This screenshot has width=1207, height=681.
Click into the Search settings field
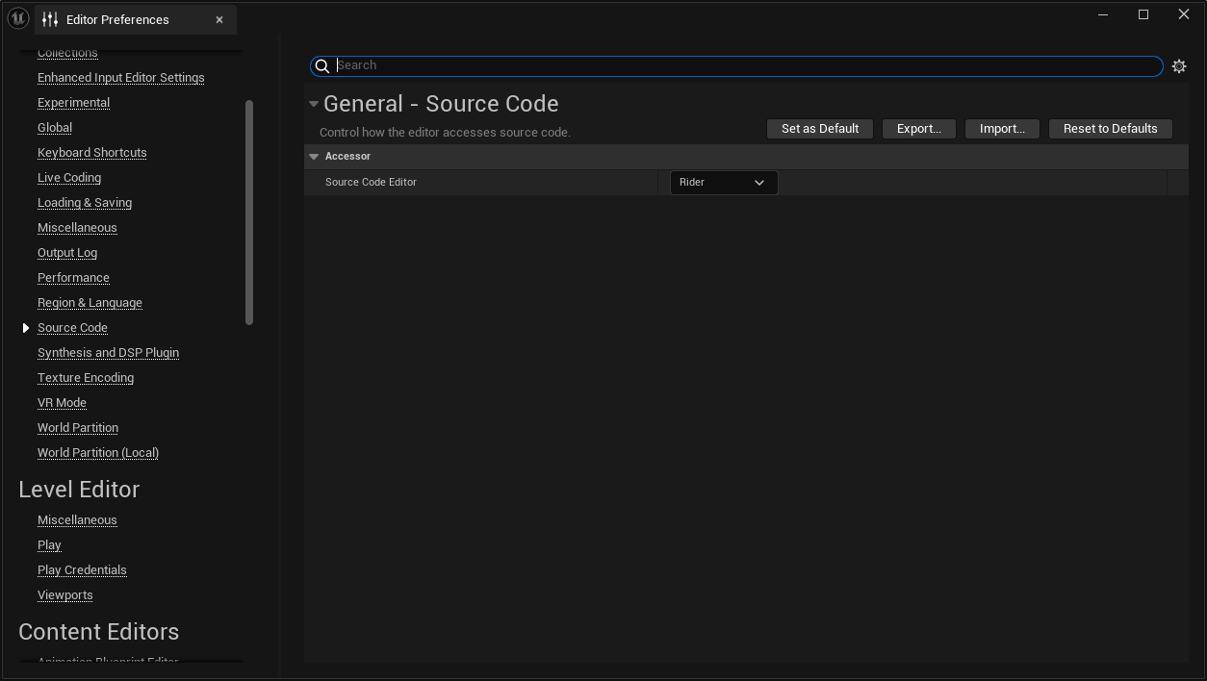click(x=736, y=65)
